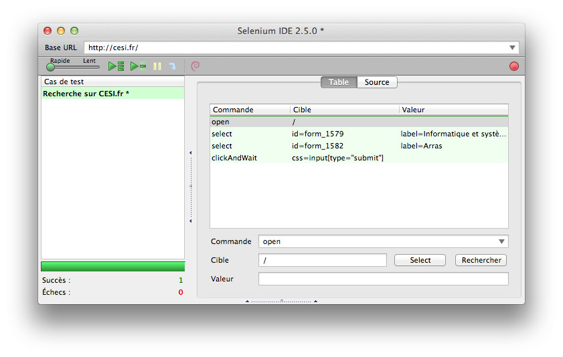Click the Rapide/Lent speed slider handle
Viewport: 563px width, 357px height.
[x=51, y=67]
